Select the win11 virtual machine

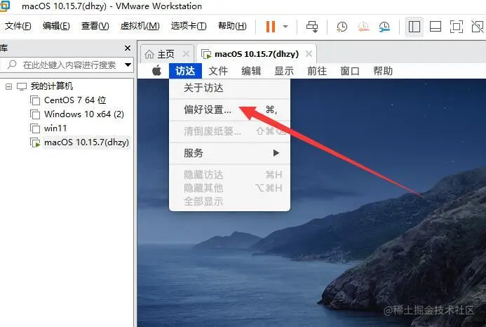[x=55, y=128]
